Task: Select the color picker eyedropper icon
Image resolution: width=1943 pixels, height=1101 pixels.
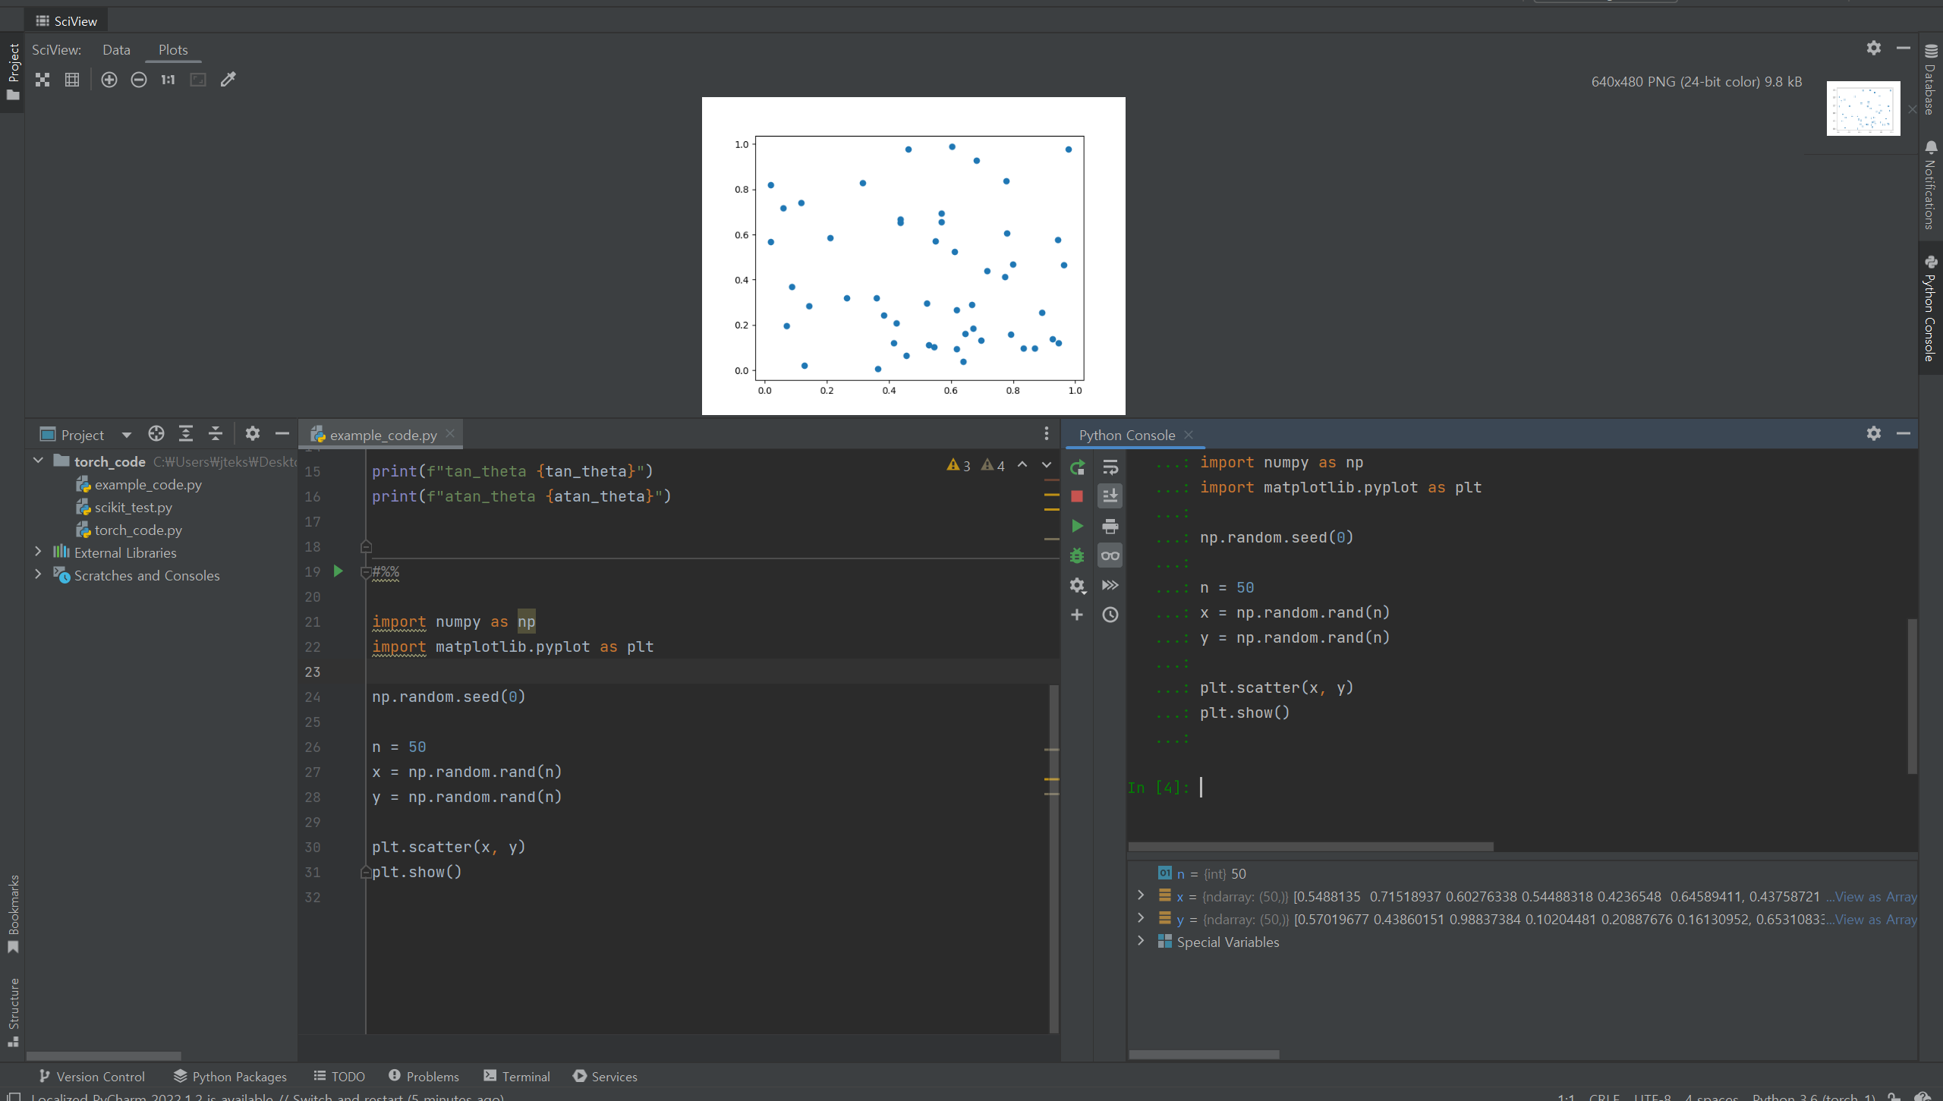Action: [x=228, y=80]
